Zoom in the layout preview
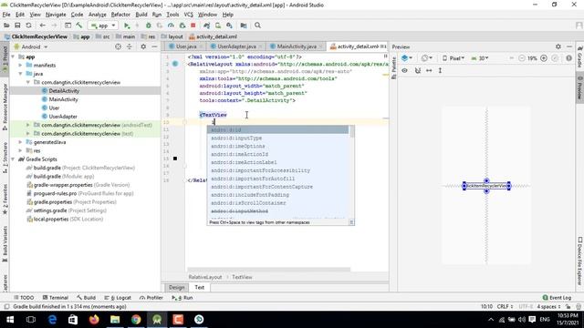Image resolution: width=584 pixels, height=328 pixels. pos(544,58)
